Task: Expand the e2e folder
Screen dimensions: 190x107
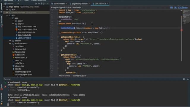Action: point(7,10)
